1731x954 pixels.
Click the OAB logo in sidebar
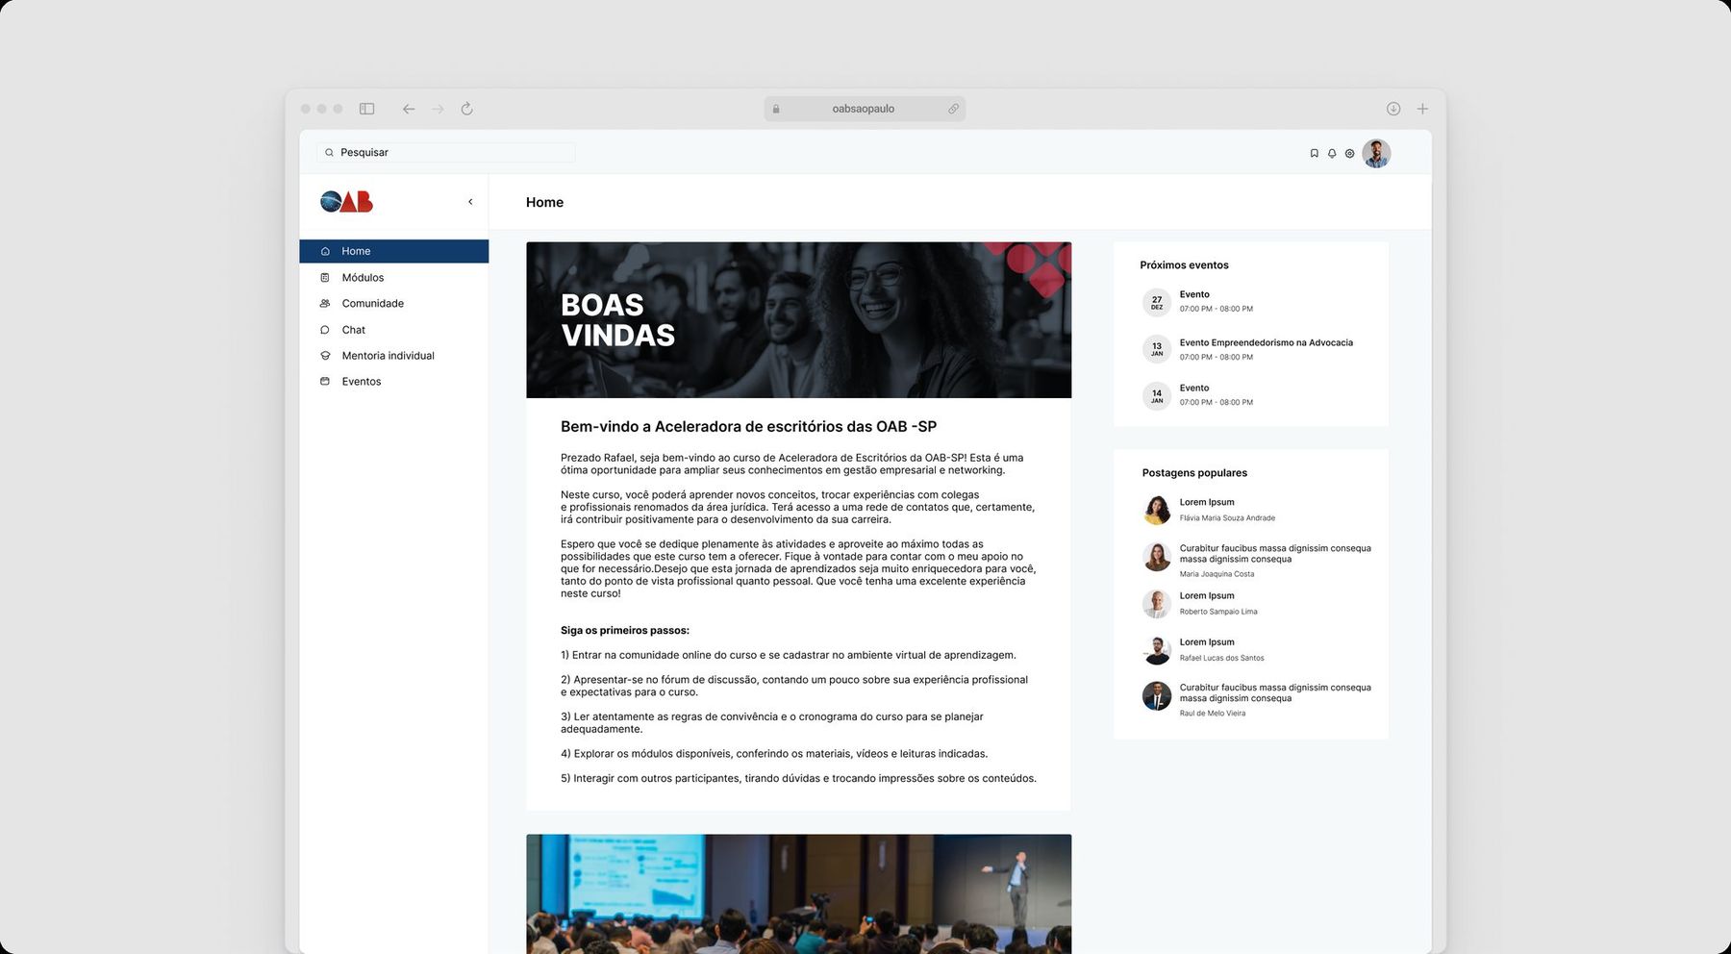coord(346,202)
